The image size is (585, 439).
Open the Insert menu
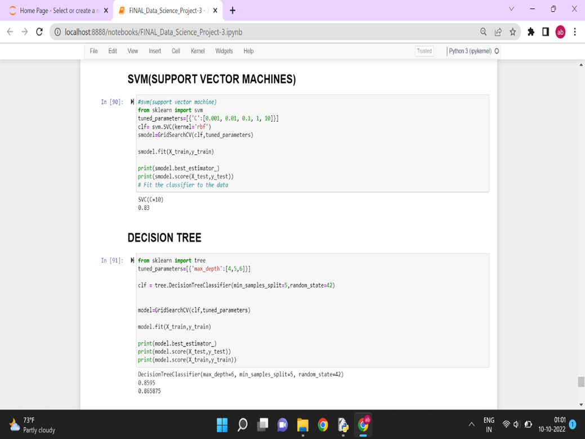(155, 51)
